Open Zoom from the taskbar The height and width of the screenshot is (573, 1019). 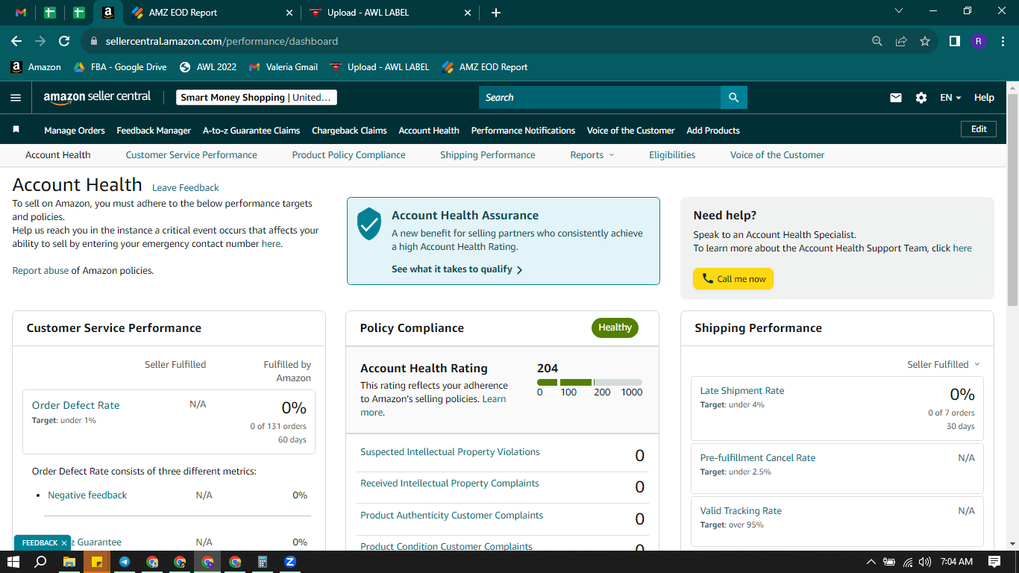(290, 562)
